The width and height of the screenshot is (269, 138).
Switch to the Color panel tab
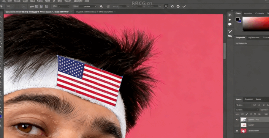click(238, 13)
